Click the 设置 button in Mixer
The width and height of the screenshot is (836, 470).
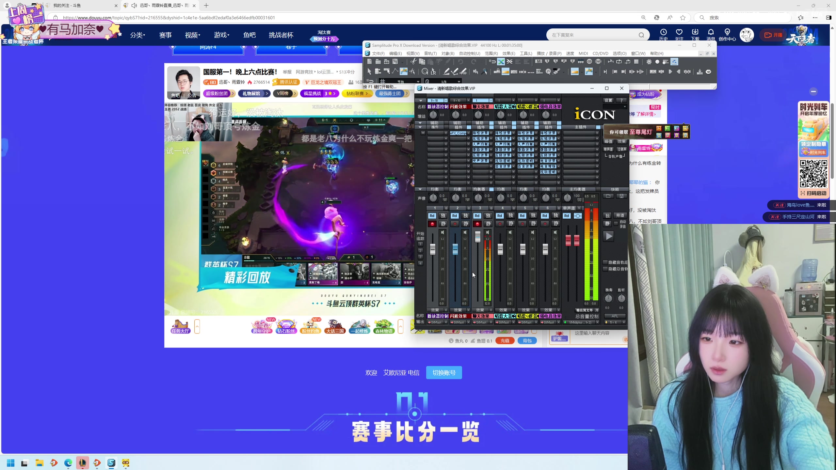pos(608,101)
